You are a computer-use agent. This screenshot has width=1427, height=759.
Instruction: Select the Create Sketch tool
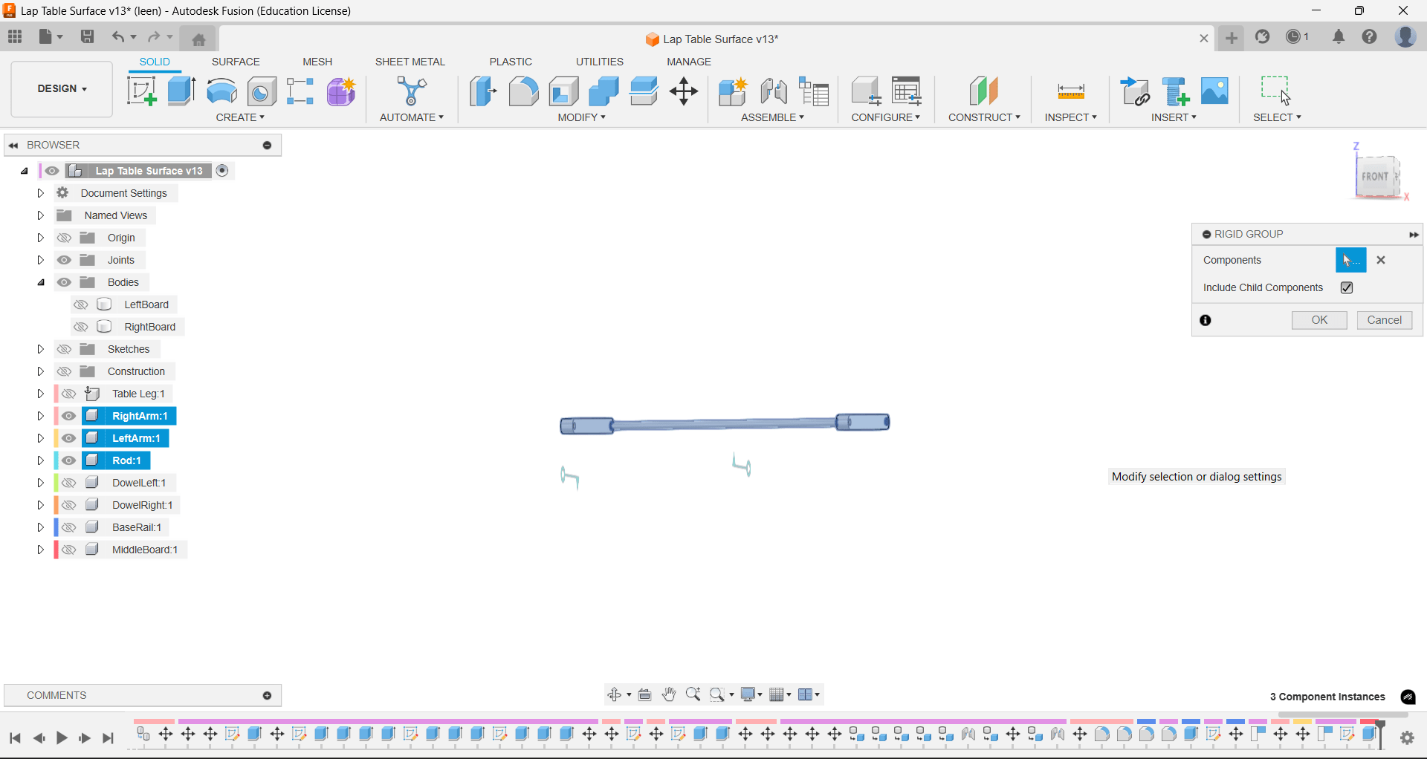(x=141, y=91)
